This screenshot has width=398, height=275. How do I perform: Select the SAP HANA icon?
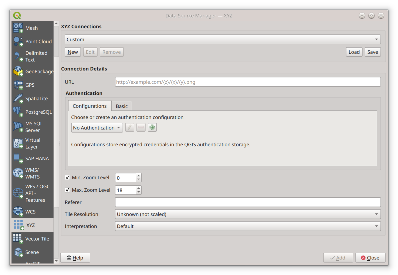18,158
